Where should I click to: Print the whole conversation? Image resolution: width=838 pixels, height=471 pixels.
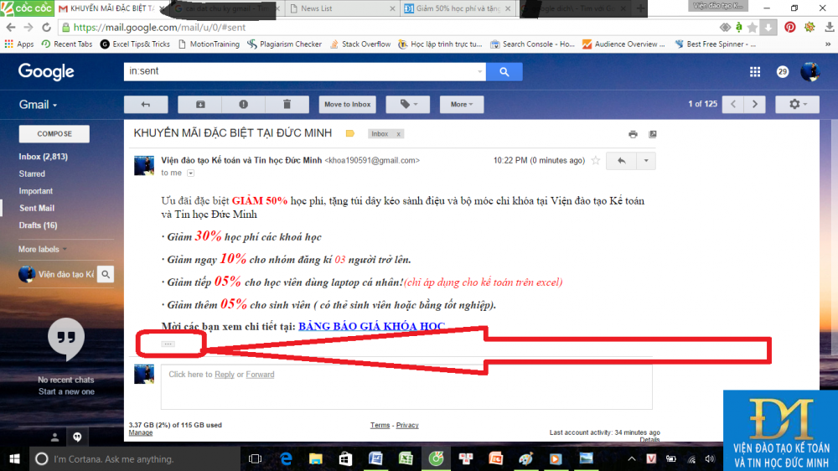633,134
